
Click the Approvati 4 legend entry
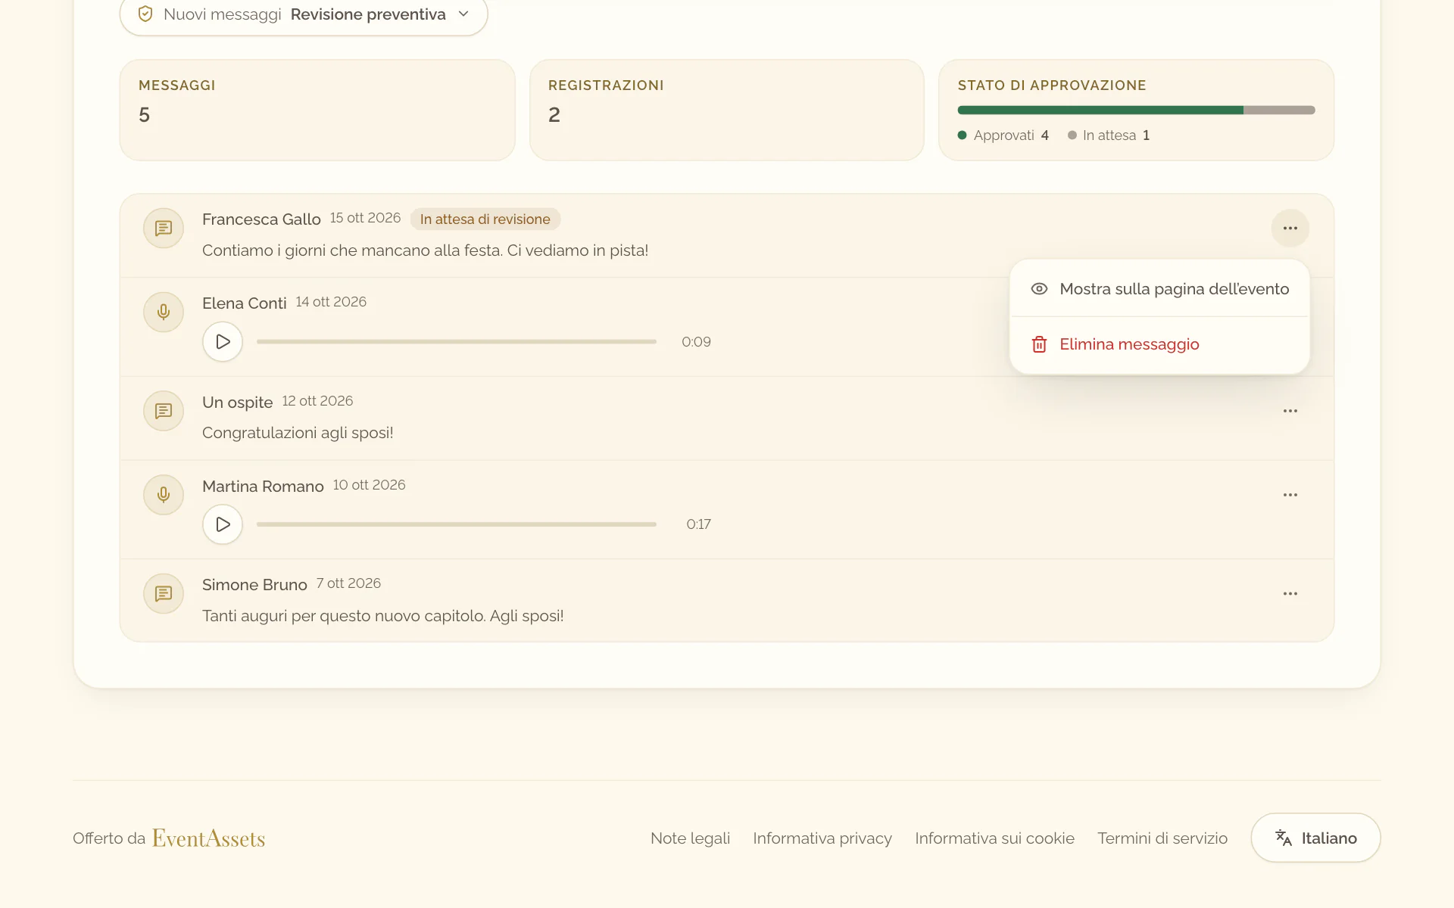[x=1003, y=135]
